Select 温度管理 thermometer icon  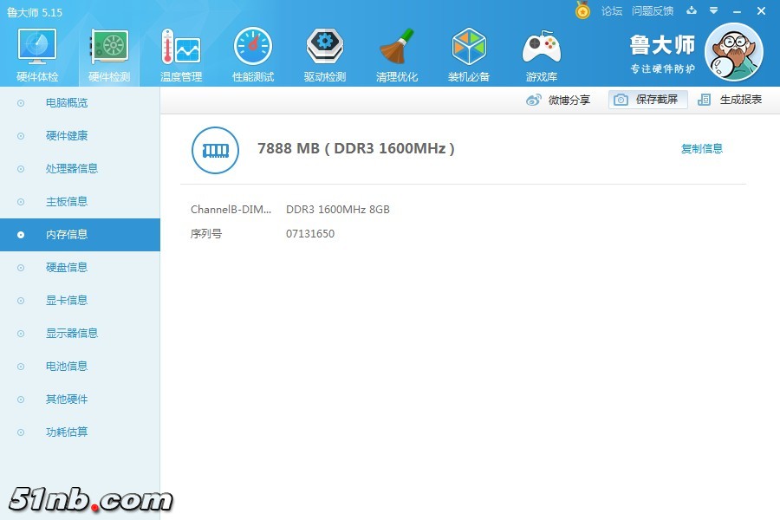[180, 49]
